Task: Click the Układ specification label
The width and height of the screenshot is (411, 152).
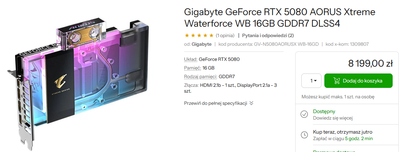Action: click(x=191, y=59)
